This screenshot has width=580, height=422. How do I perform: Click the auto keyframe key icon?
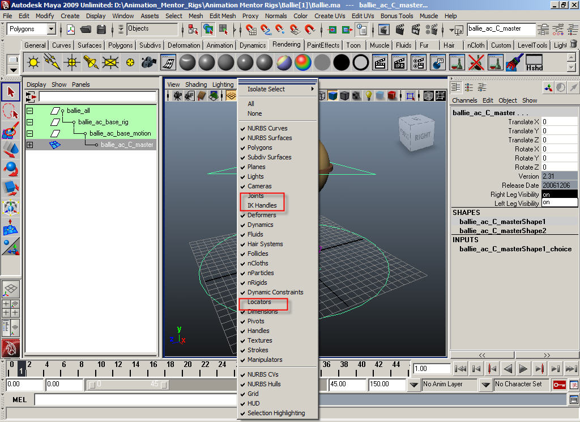pos(559,385)
